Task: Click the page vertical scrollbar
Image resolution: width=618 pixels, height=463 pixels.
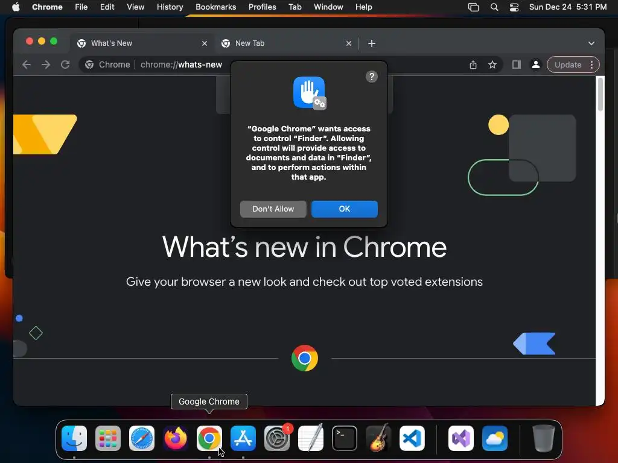Action: tap(600, 95)
